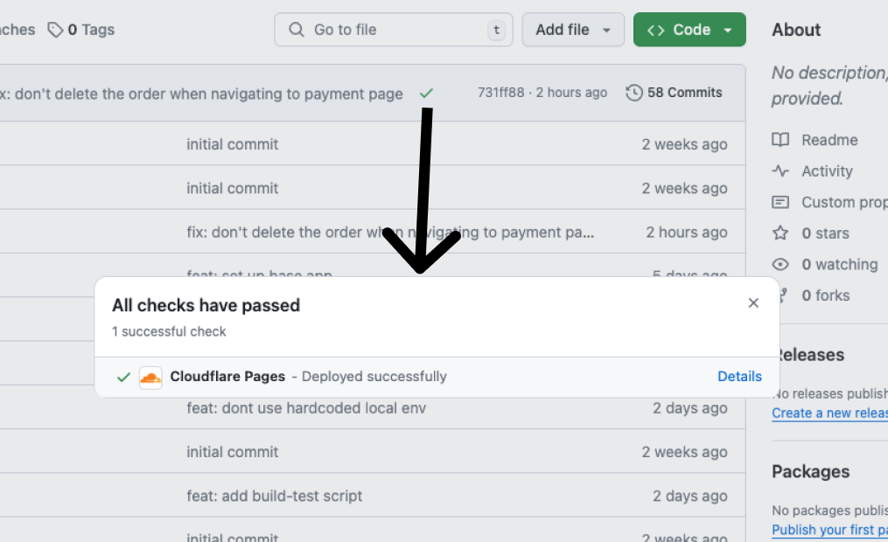
Task: Click the star icon beside stars count
Action: click(780, 233)
